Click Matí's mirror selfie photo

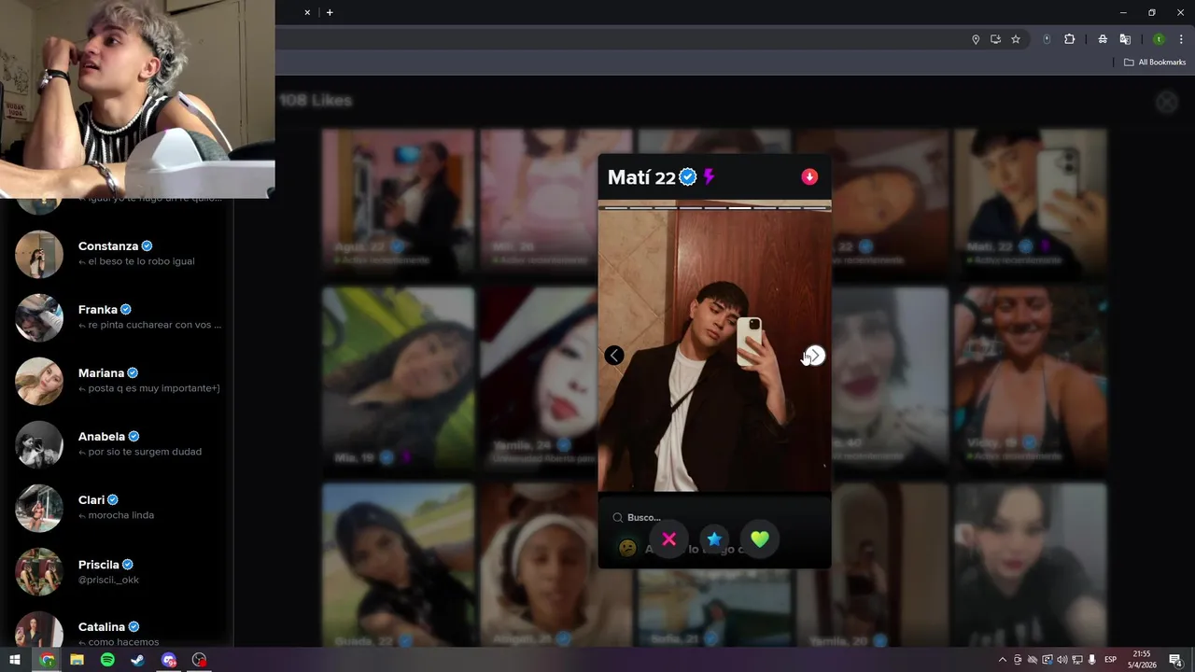click(714, 345)
